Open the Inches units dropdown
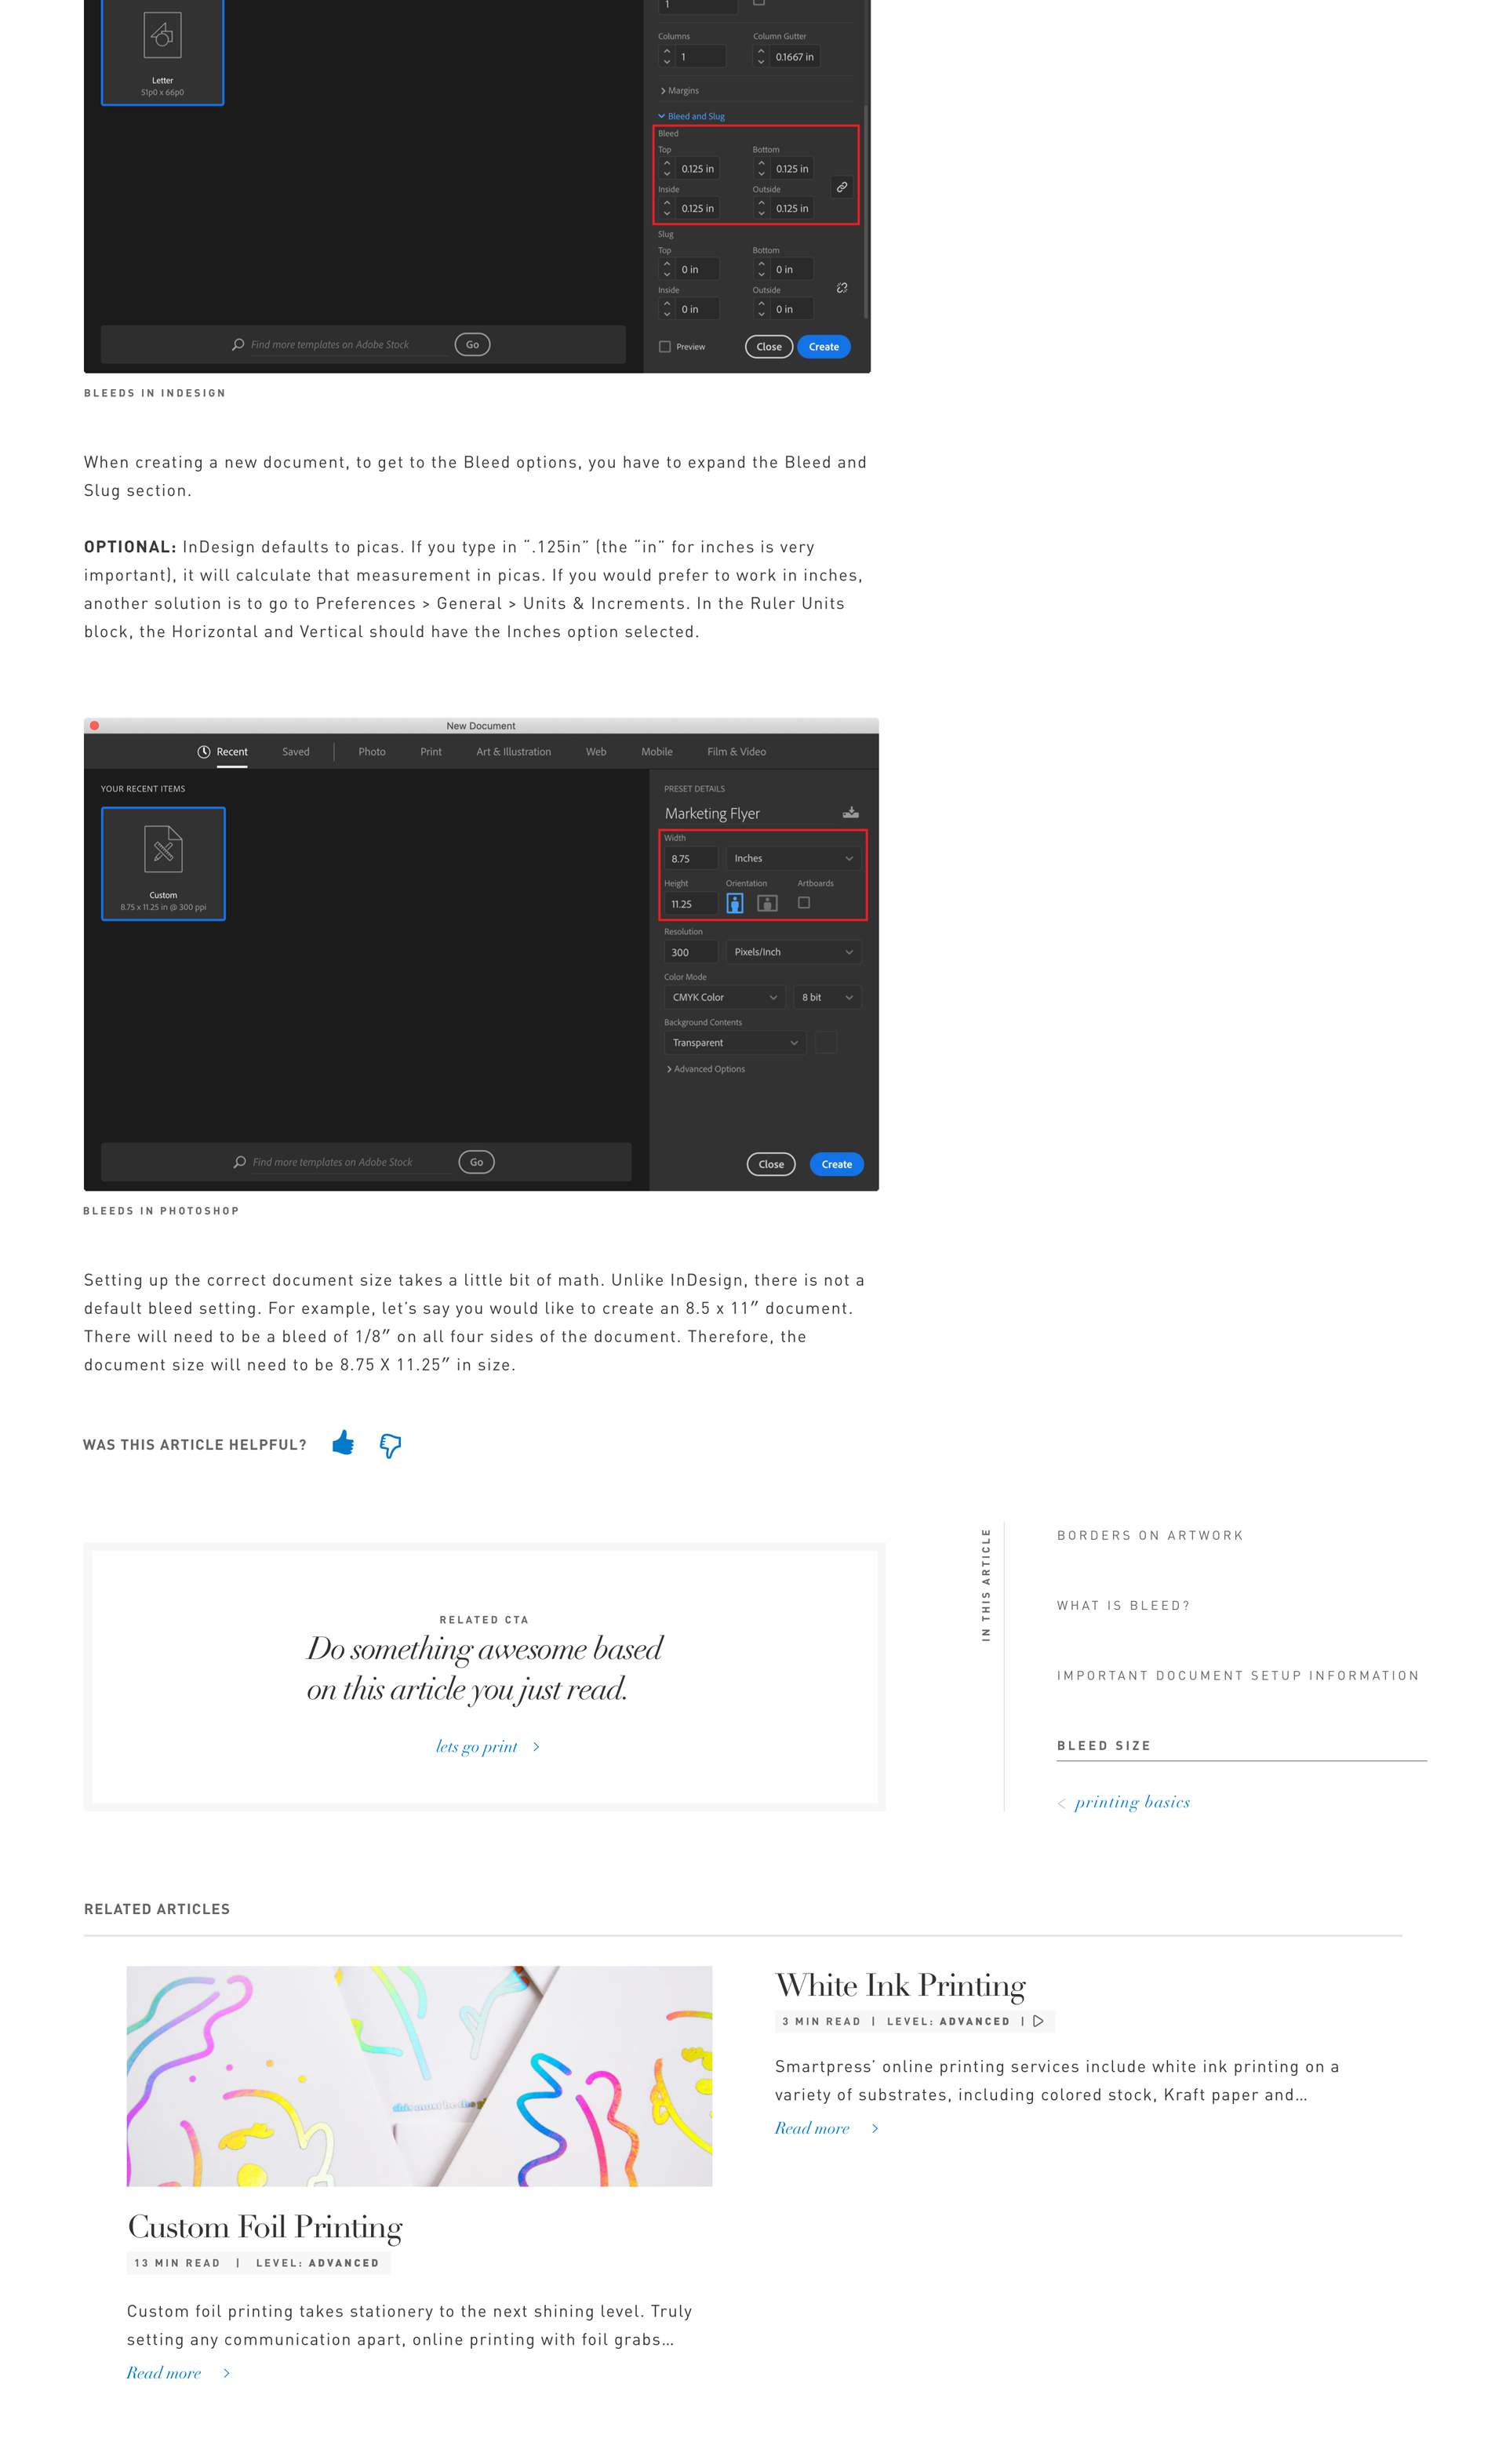The height and width of the screenshot is (2464, 1506). tap(793, 858)
